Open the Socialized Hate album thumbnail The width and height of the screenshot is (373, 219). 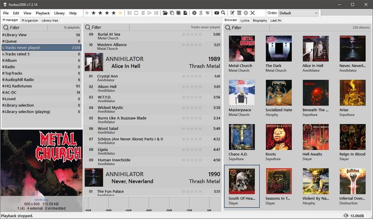point(278,93)
